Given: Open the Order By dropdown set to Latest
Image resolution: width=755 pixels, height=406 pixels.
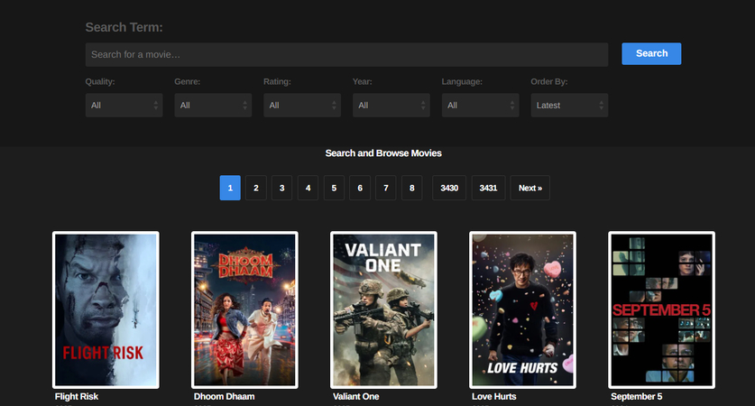Looking at the screenshot, I should pyautogui.click(x=569, y=105).
